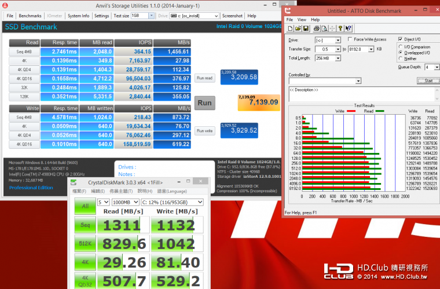
Task: Click the Print icon in ATTO toolbar
Action: pyautogui.click(x=316, y=28)
